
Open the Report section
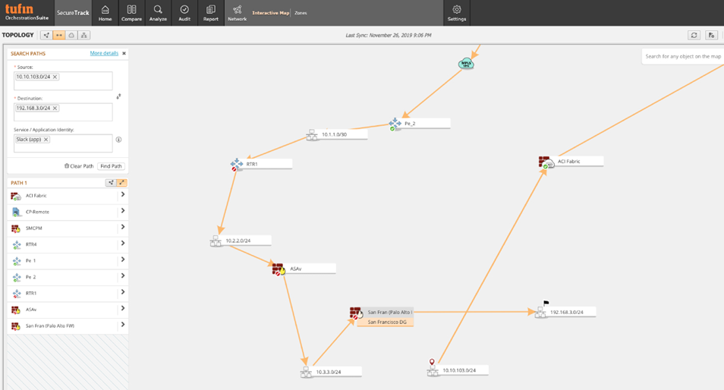point(210,13)
